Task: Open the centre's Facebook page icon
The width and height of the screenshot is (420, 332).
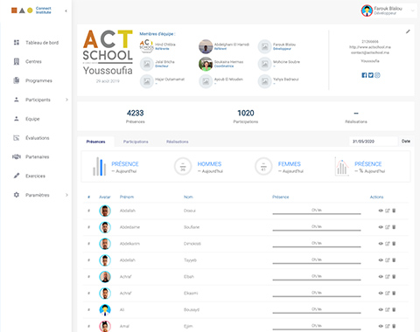Action: pyautogui.click(x=364, y=75)
